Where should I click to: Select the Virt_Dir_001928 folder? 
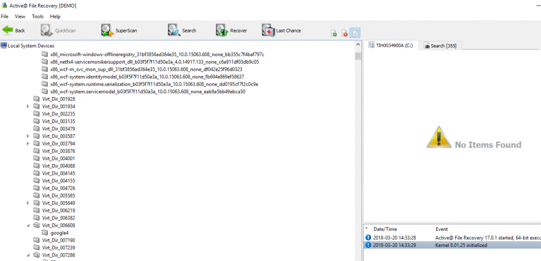58,99
